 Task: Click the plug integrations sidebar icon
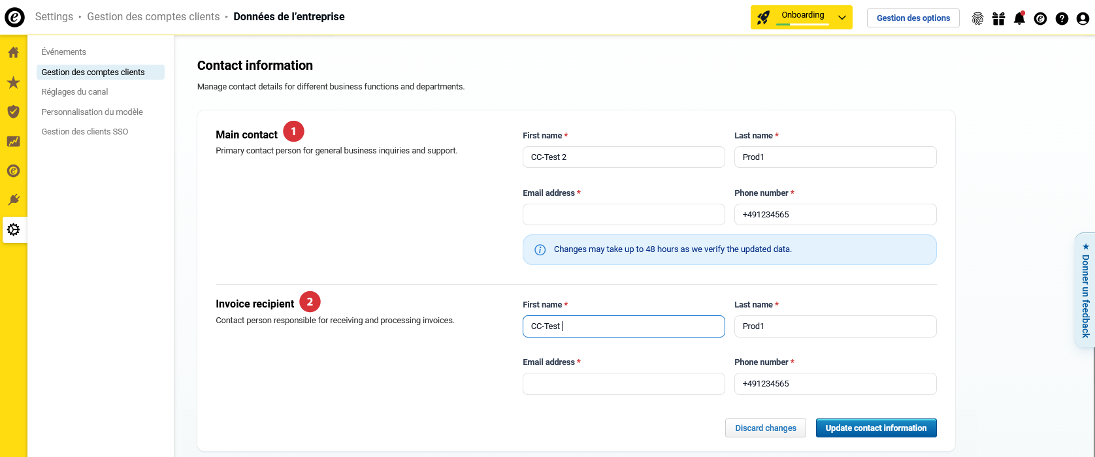pos(13,200)
